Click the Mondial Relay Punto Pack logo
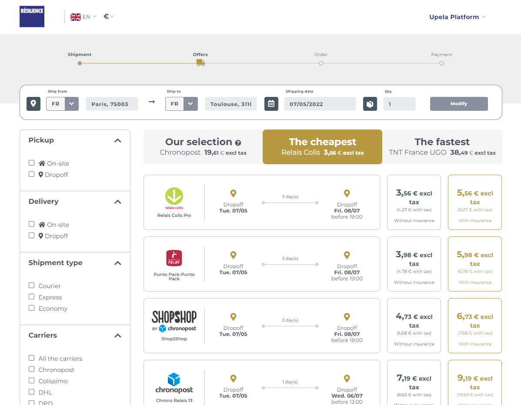521x405 pixels. (x=174, y=258)
